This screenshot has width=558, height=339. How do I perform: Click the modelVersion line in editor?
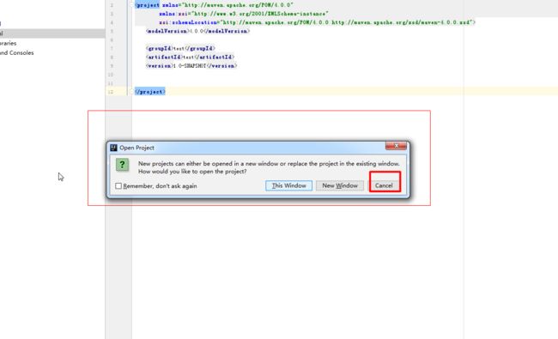click(197, 31)
